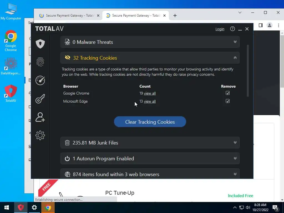
Task: Open the Chrome three-dot menu
Action: [278, 25]
